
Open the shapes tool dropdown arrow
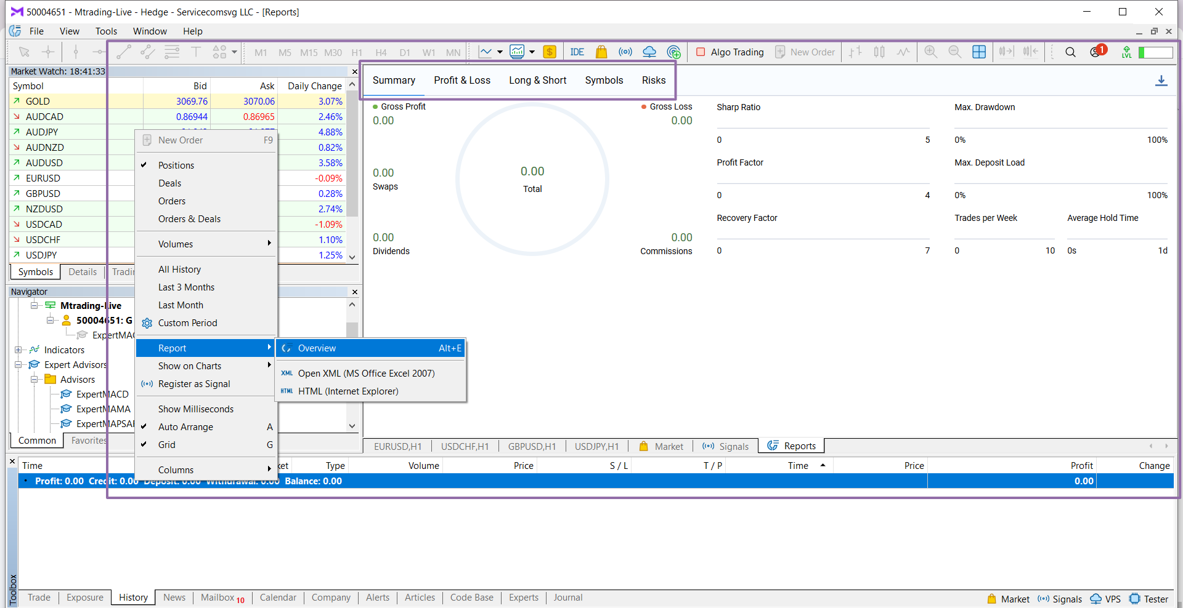[235, 52]
